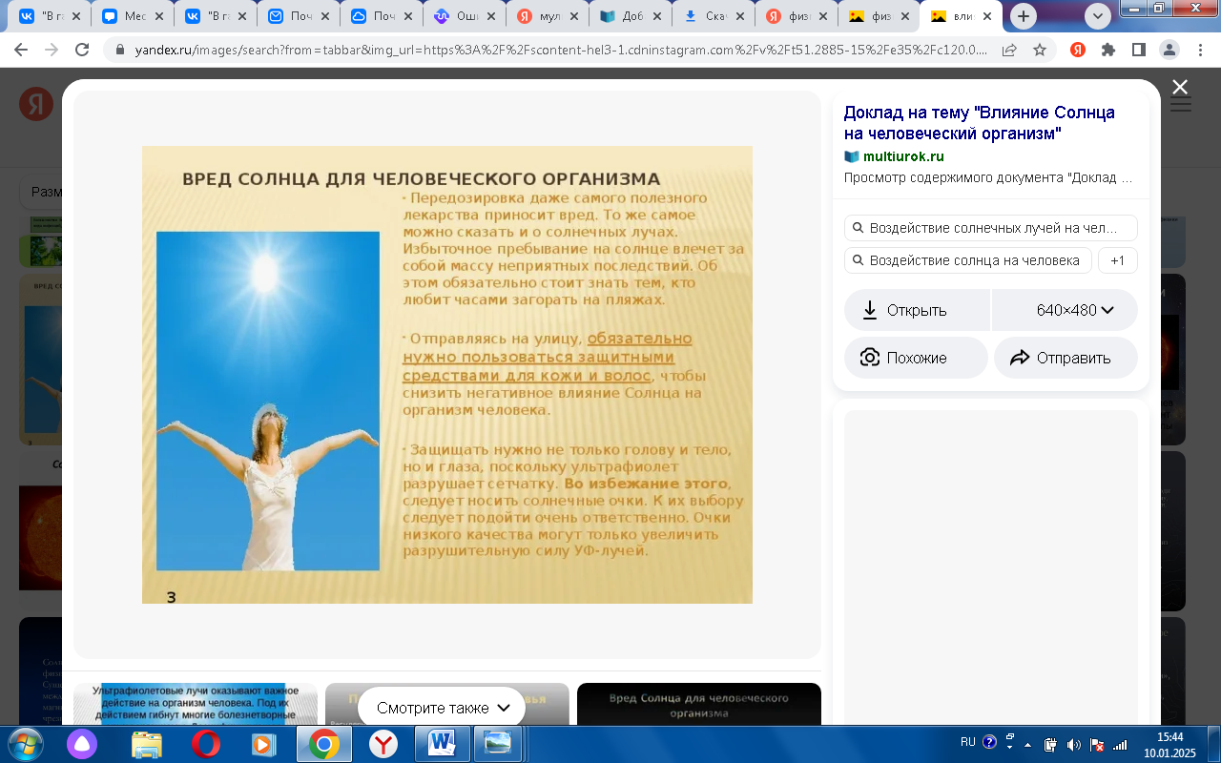1221x763 pixels.
Task: Open the tab search dropdown arrow
Action: click(1098, 16)
